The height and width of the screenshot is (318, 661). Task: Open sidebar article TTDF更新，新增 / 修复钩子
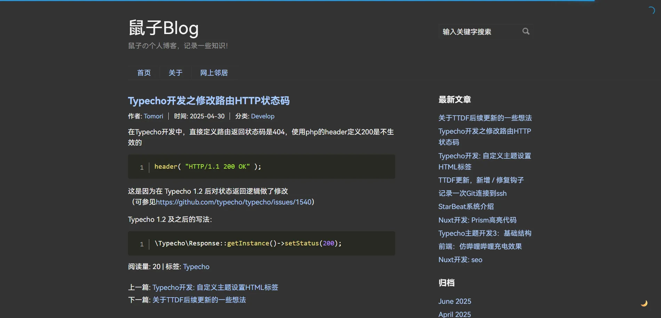click(481, 180)
